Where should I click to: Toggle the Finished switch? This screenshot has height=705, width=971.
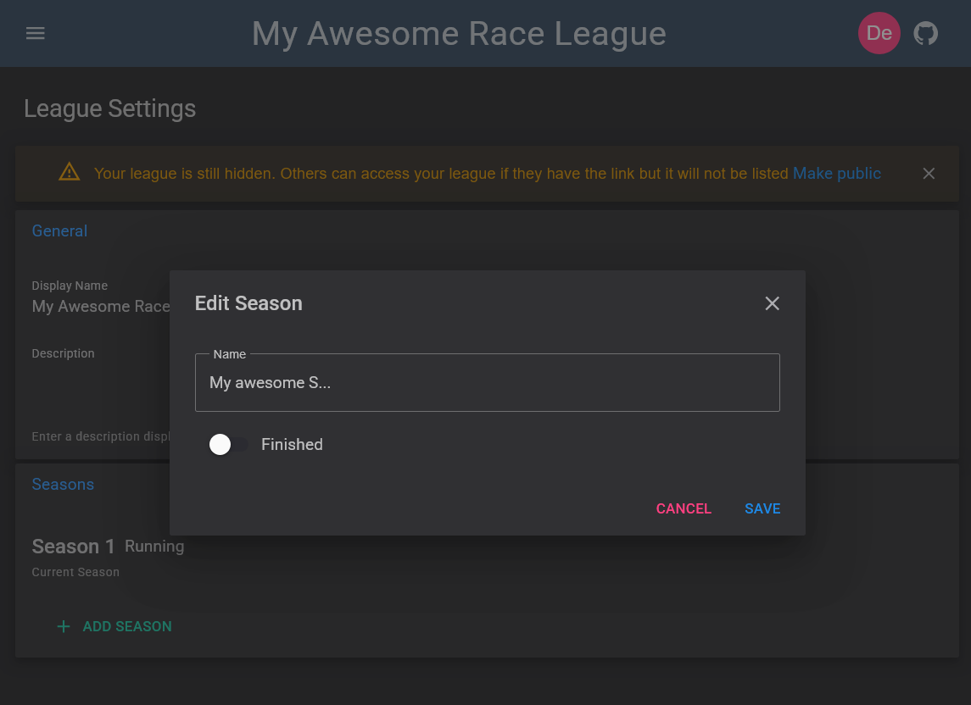point(228,444)
